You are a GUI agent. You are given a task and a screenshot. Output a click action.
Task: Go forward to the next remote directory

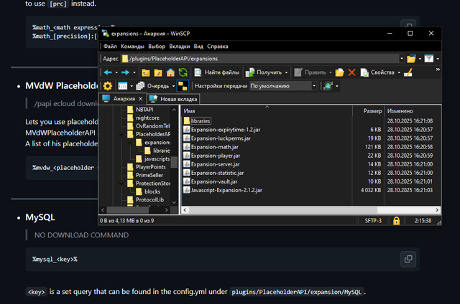click(125, 72)
